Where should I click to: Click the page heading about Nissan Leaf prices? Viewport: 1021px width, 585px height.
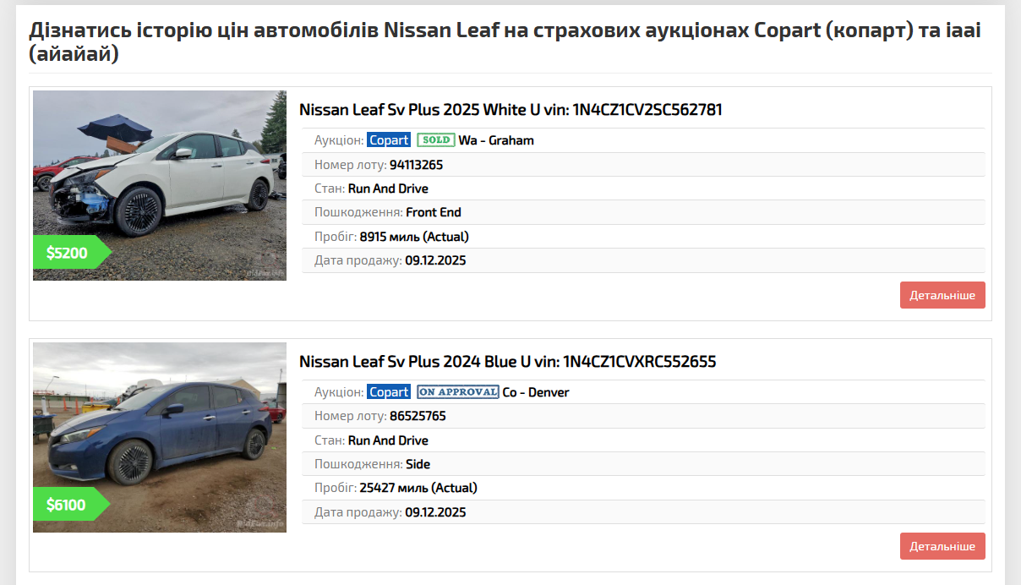point(507,42)
